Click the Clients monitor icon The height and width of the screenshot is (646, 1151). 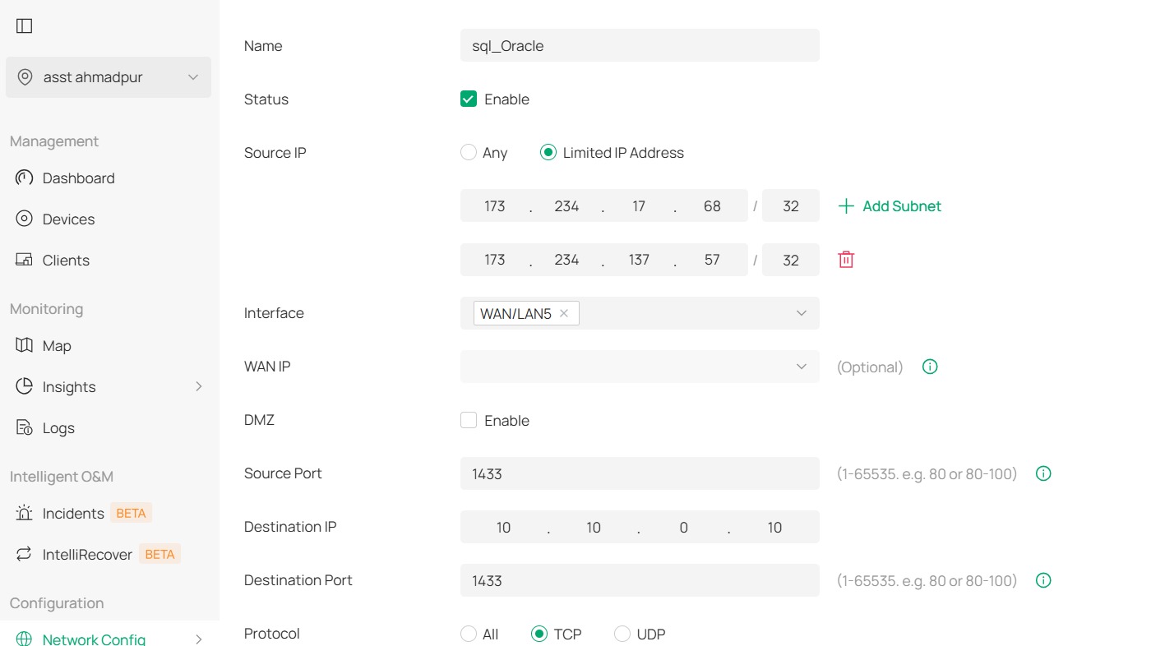point(25,261)
